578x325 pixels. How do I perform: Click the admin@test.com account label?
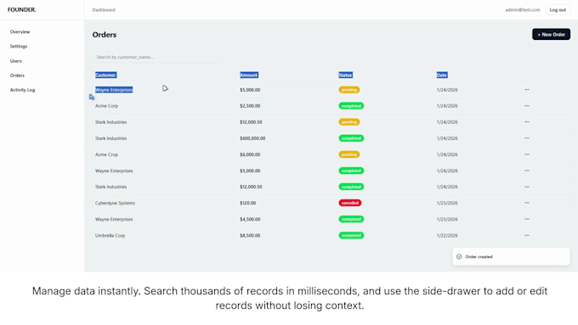click(523, 10)
